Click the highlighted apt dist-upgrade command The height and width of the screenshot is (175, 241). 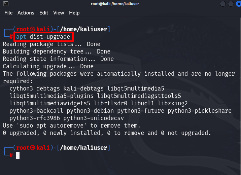(43, 37)
